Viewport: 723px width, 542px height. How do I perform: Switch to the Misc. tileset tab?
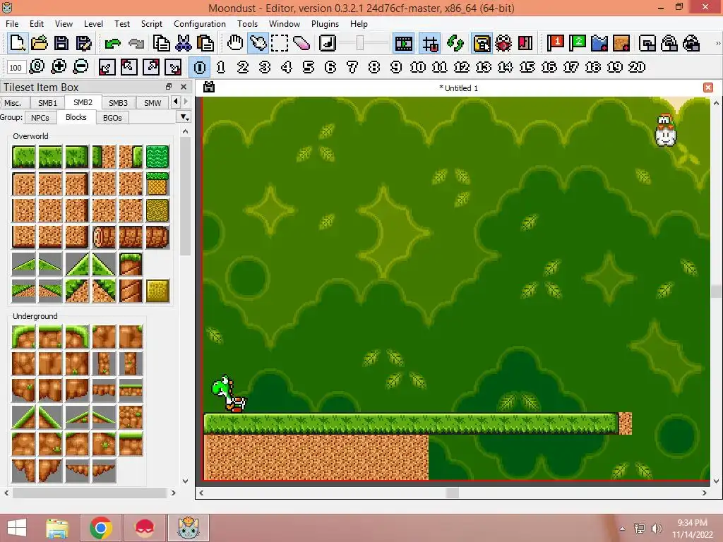coord(13,103)
